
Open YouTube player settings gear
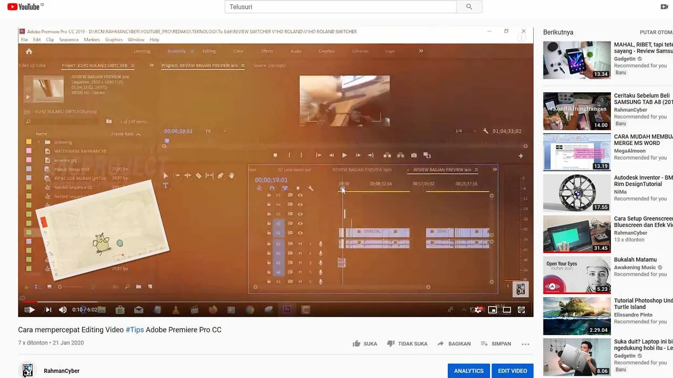[478, 310]
